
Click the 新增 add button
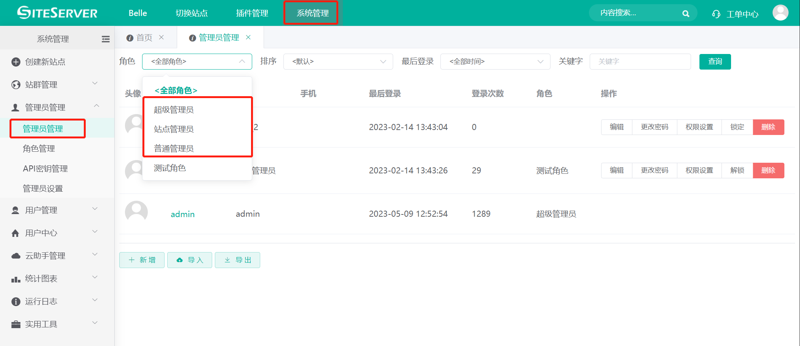coord(141,260)
